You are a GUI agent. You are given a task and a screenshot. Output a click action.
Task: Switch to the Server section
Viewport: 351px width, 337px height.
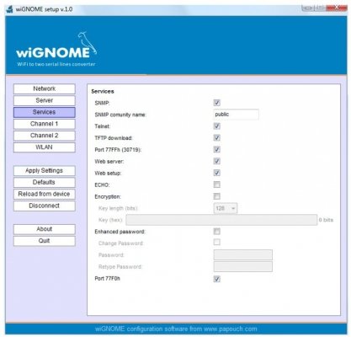tap(45, 100)
